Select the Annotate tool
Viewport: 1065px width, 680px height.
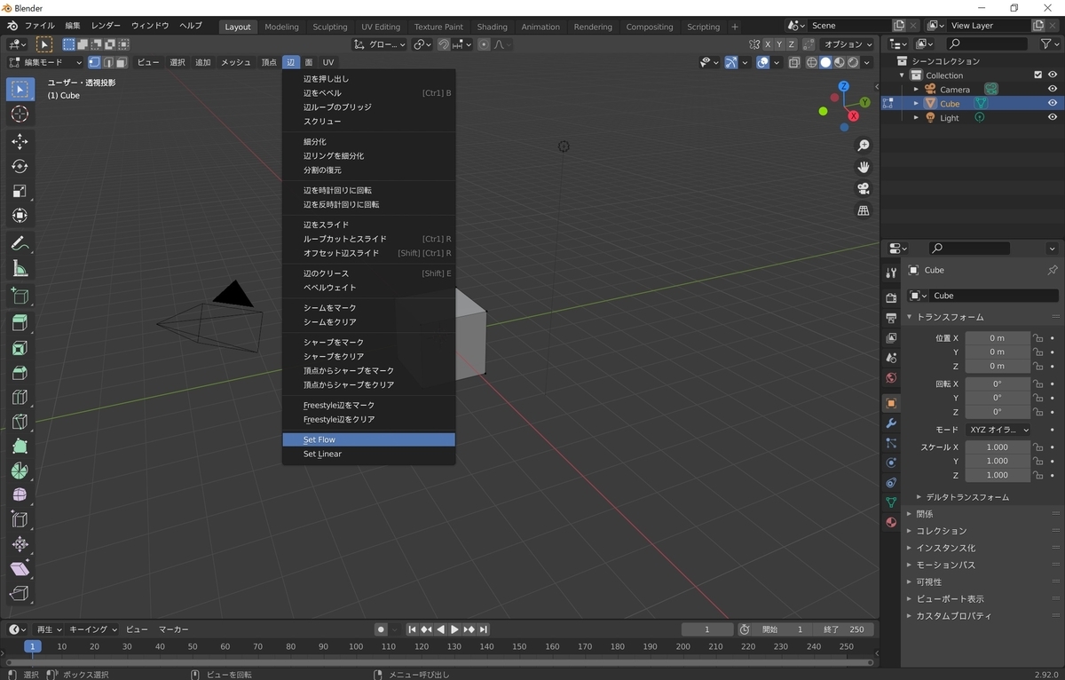click(x=20, y=243)
